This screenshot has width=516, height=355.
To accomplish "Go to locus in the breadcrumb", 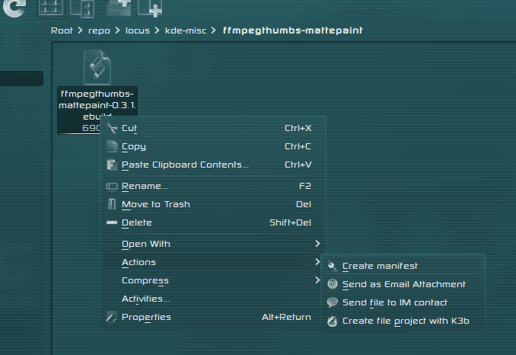I will [138, 30].
